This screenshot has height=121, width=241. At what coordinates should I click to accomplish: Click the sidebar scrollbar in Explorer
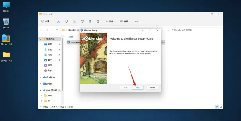pyautogui.click(x=62, y=64)
